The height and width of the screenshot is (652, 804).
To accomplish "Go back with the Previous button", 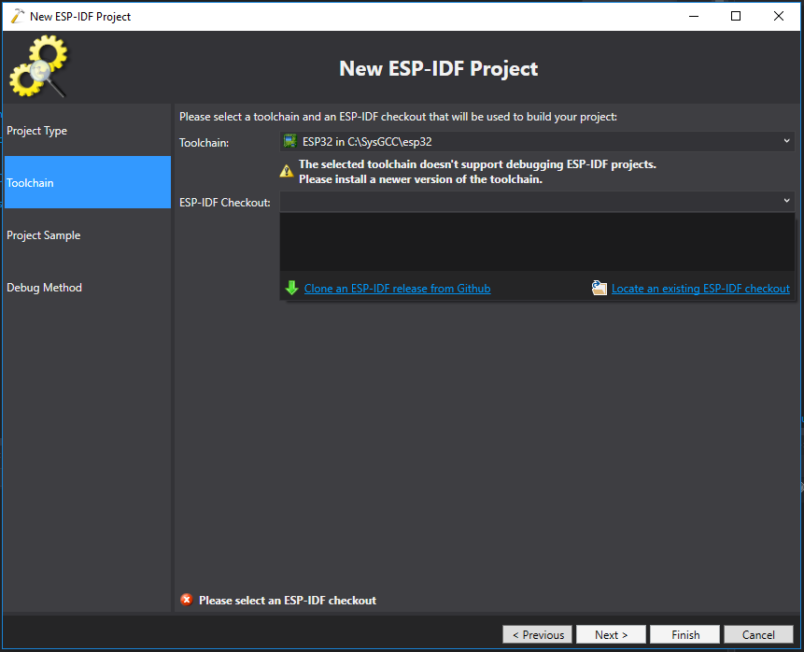I will (x=537, y=634).
